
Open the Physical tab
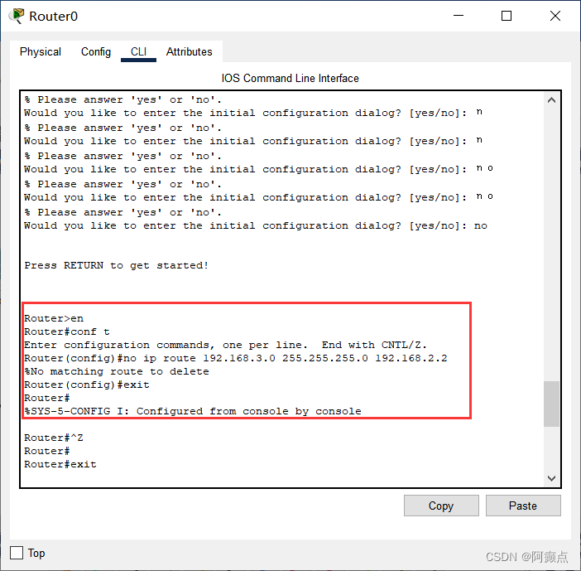41,51
